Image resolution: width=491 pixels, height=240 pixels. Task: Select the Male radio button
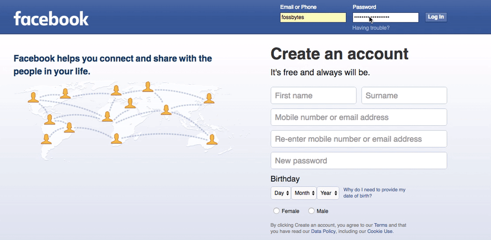coord(311,211)
